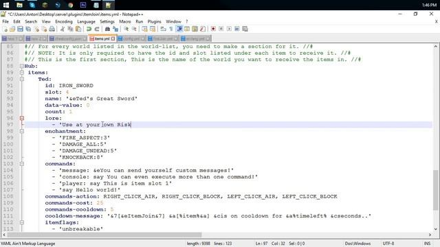Image resolution: width=440 pixels, height=247 pixels.
Task: Open the Encoding menu
Action: coord(64,21)
